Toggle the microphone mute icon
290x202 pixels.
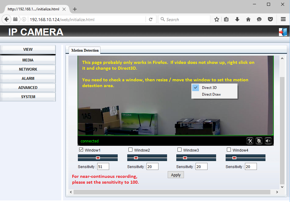259,141
